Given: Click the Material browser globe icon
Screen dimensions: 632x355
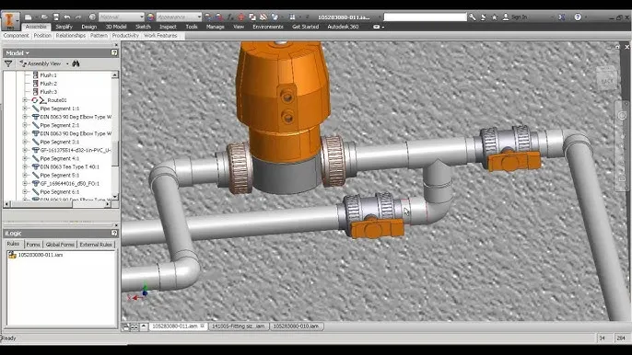Looking at the screenshot, I should click(x=92, y=17).
